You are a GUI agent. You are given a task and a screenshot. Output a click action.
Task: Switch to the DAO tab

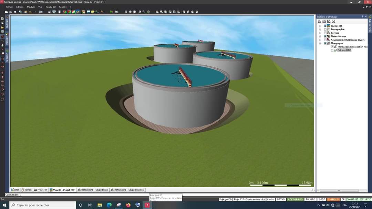[15, 190]
